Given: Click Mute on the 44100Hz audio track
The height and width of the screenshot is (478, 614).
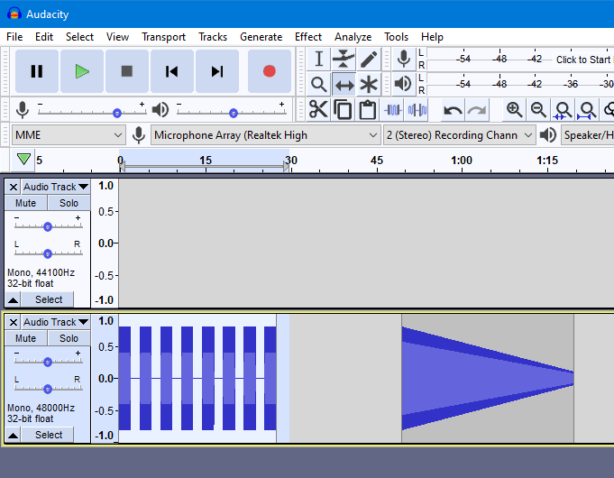Looking at the screenshot, I should 25,203.
